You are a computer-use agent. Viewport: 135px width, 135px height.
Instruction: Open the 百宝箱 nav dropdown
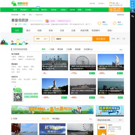coord(88,10)
